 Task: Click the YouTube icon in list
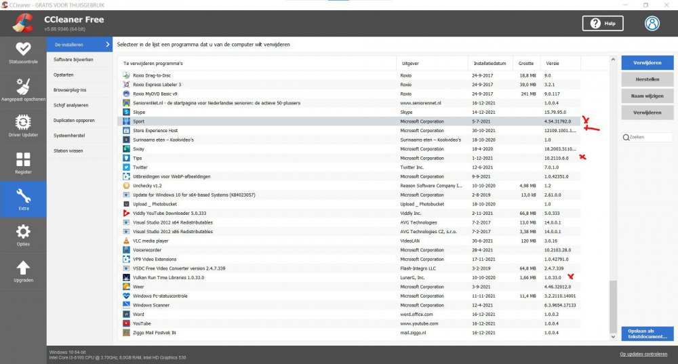pyautogui.click(x=126, y=323)
